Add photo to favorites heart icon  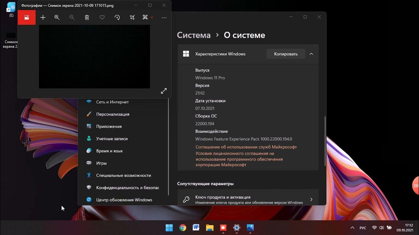[102, 18]
